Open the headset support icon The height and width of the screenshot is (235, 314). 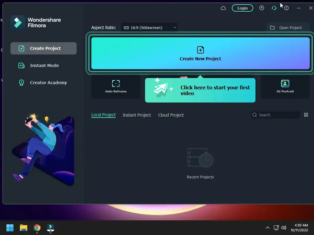tap(274, 8)
